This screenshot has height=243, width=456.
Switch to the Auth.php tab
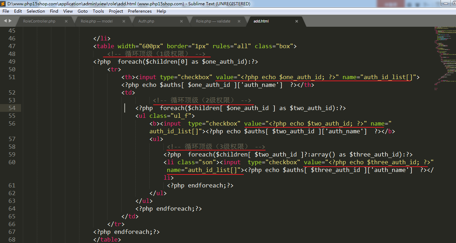click(x=146, y=21)
